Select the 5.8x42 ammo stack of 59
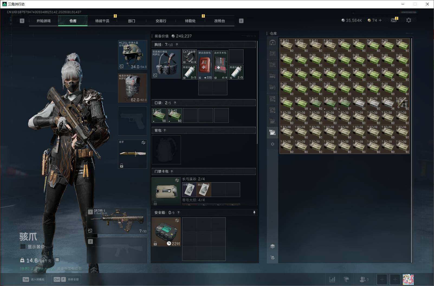Image resolution: width=434 pixels, height=286 pixels. (159, 115)
